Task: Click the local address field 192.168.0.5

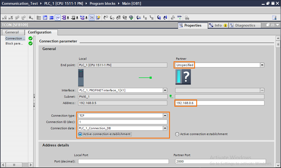Action: (123, 103)
